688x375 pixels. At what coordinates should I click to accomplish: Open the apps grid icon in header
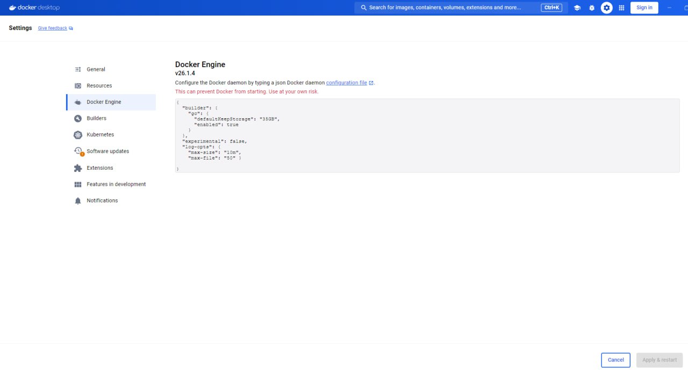pyautogui.click(x=622, y=8)
